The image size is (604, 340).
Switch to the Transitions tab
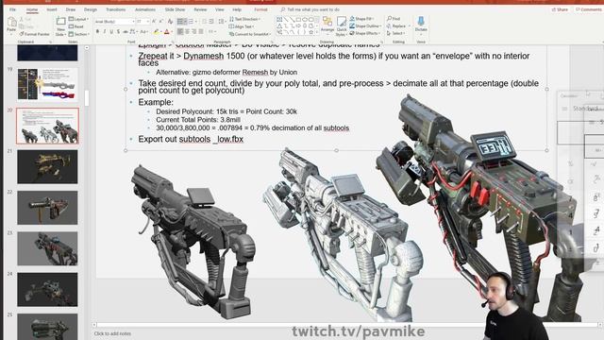point(115,9)
